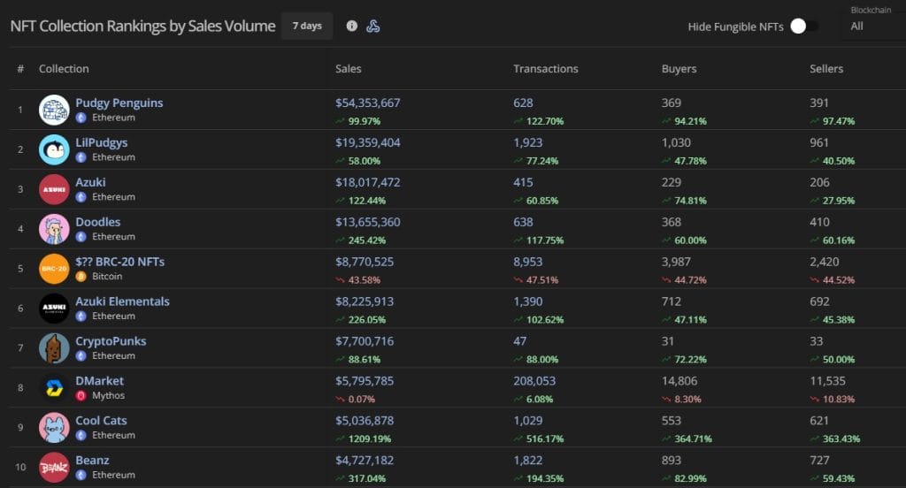Click the Cool Cats collection avatar
This screenshot has width=906, height=488.
tap(54, 428)
